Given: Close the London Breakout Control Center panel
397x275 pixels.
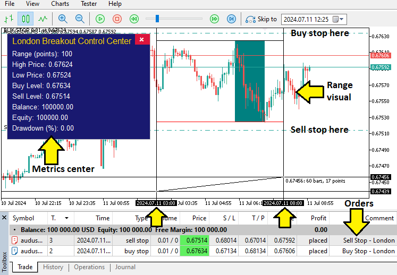Looking at the screenshot, I should pos(142,39).
